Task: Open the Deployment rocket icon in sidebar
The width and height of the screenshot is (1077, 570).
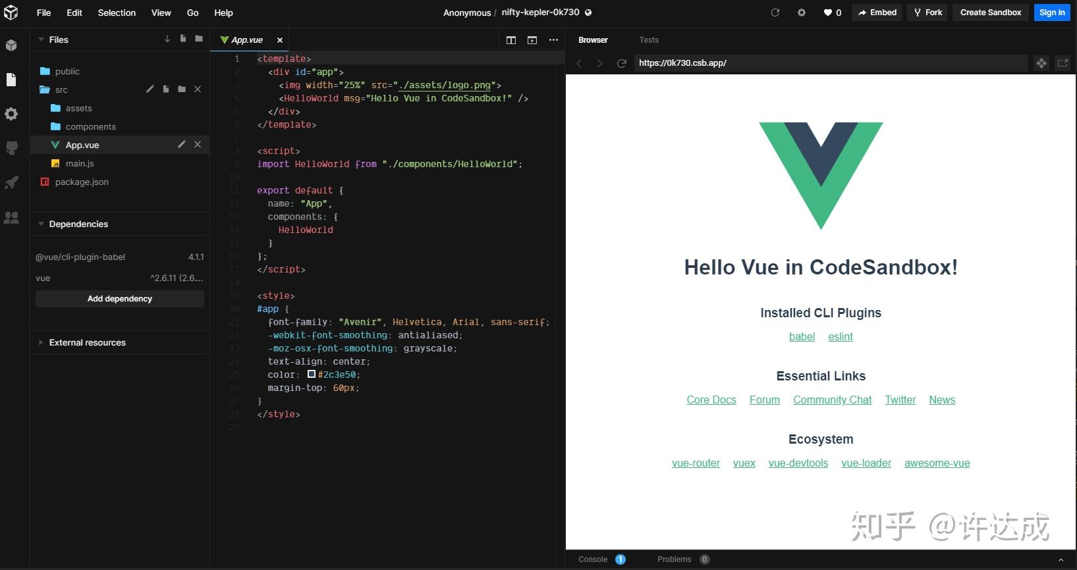Action: point(11,182)
